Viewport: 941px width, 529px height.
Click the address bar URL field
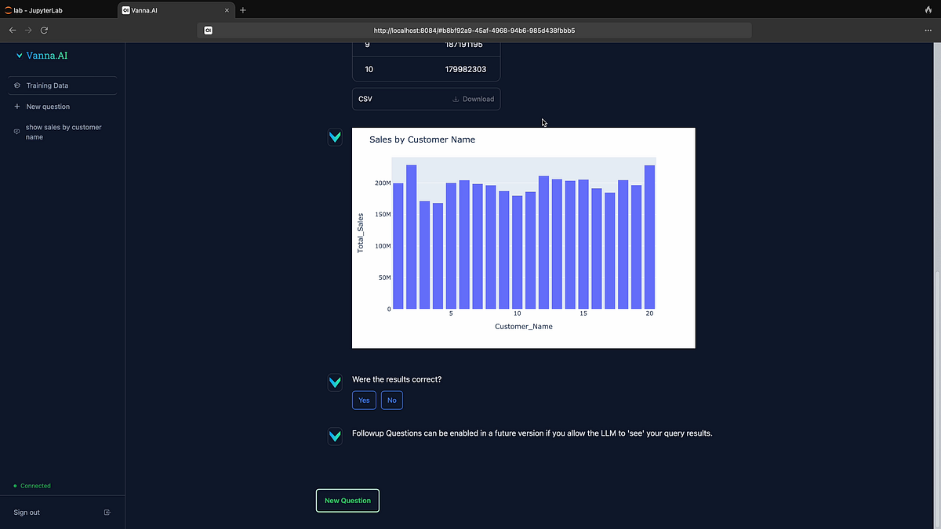coord(473,30)
